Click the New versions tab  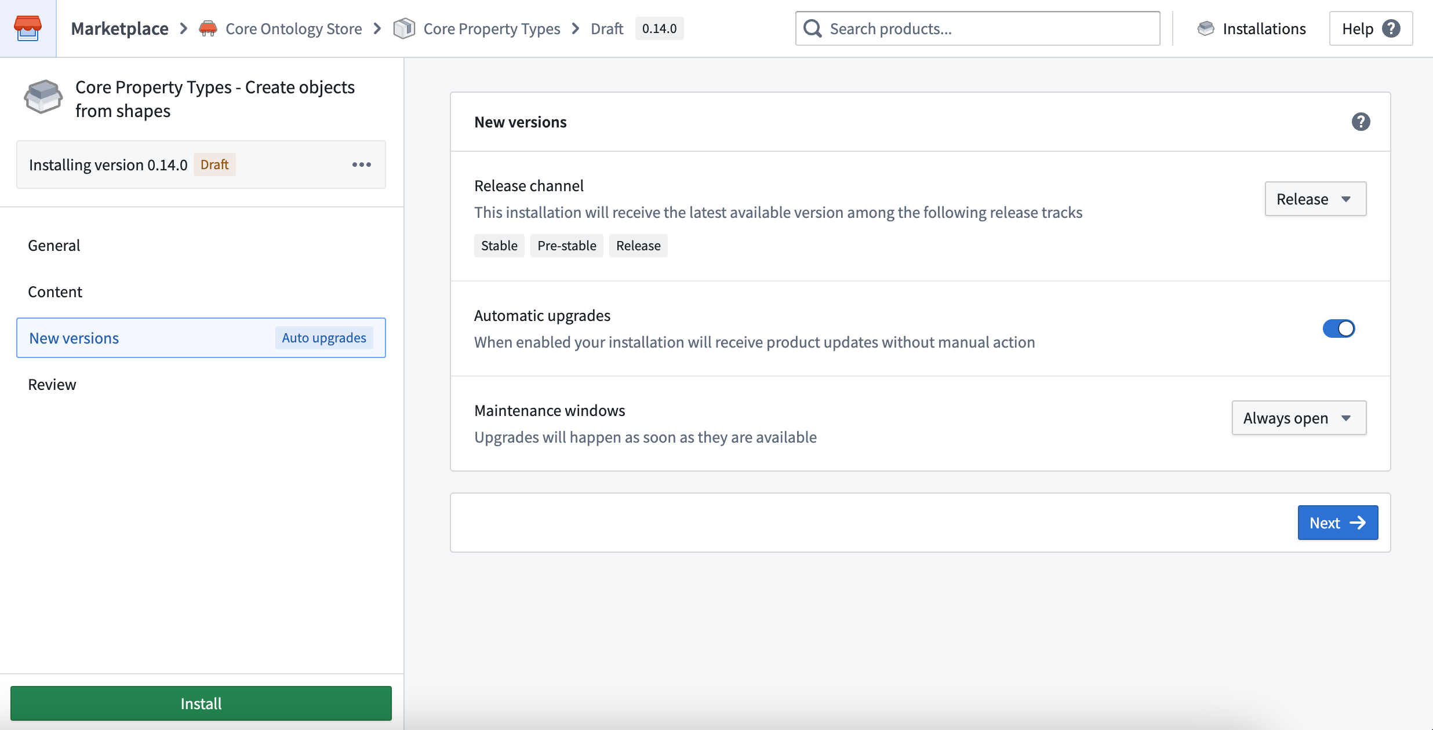point(74,337)
